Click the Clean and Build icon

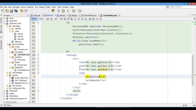click(x=63, y=11)
